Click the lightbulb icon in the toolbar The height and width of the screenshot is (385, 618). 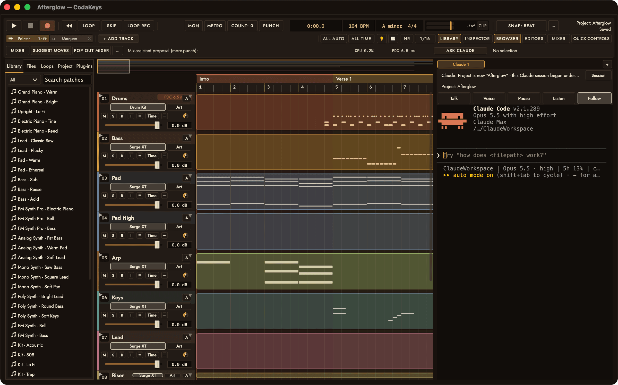(x=381, y=39)
